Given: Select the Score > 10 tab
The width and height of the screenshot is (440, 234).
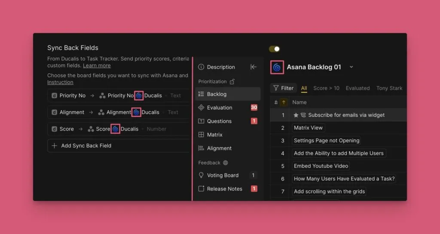Looking at the screenshot, I should (x=326, y=88).
